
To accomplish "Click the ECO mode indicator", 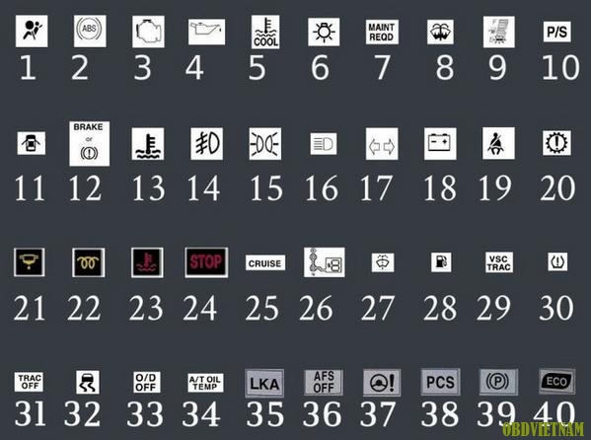I will click(x=556, y=381).
